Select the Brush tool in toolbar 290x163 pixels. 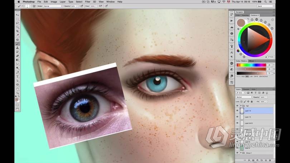[17, 43]
